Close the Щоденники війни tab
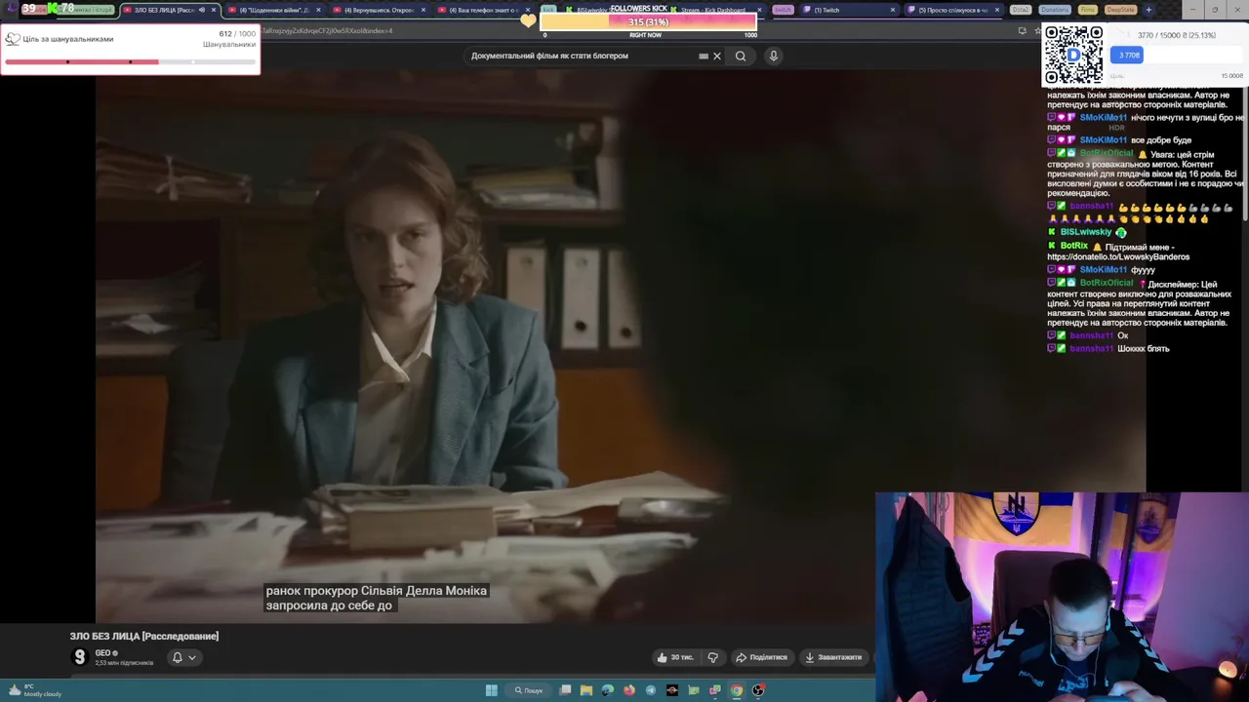1249x702 pixels. click(318, 10)
